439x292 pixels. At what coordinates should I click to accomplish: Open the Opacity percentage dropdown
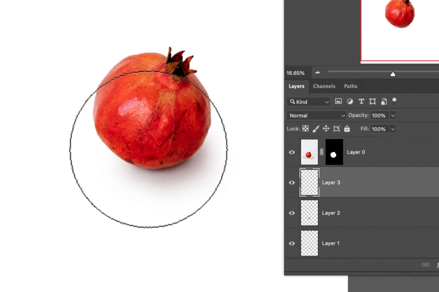(393, 115)
